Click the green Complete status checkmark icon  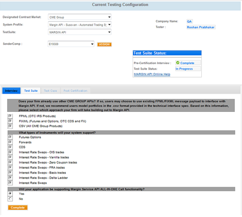178,63
